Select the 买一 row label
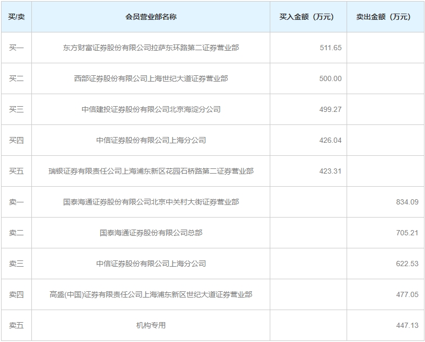 [x=16, y=48]
